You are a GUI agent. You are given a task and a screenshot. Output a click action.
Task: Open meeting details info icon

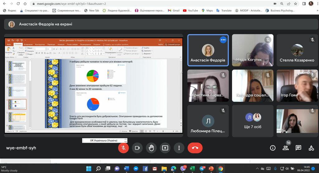point(273,148)
